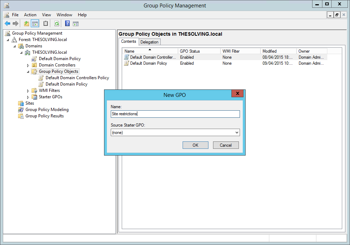Expand the Starter GPOs node
Image resolution: width=350 pixels, height=245 pixels.
tap(28, 97)
